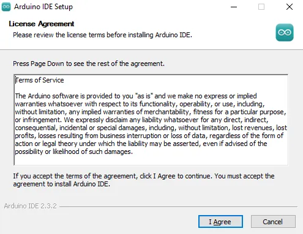Click the License Agreement page heading
Viewport: 303px width, 234px height.
tap(42, 24)
